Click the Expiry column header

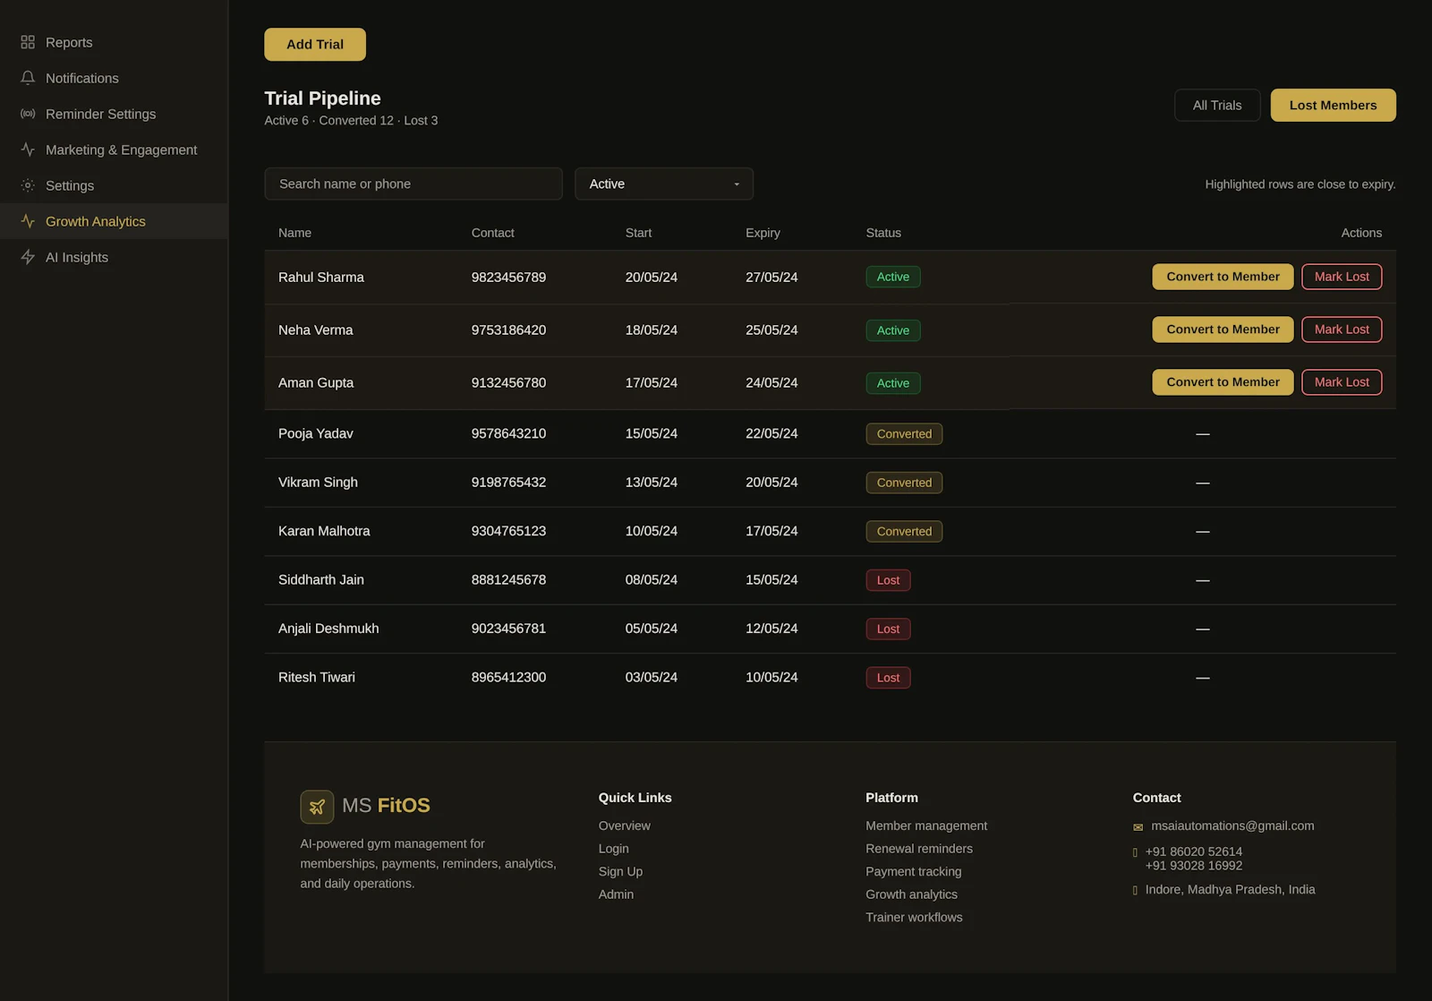click(x=763, y=233)
